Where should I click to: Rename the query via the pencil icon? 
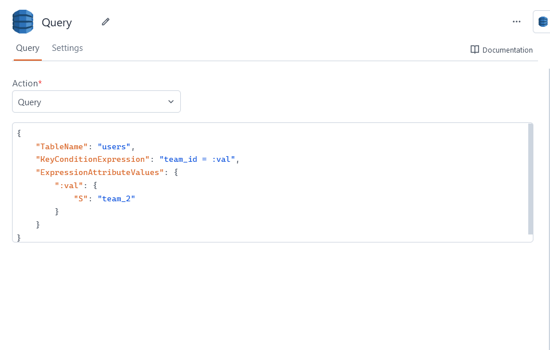[105, 21]
